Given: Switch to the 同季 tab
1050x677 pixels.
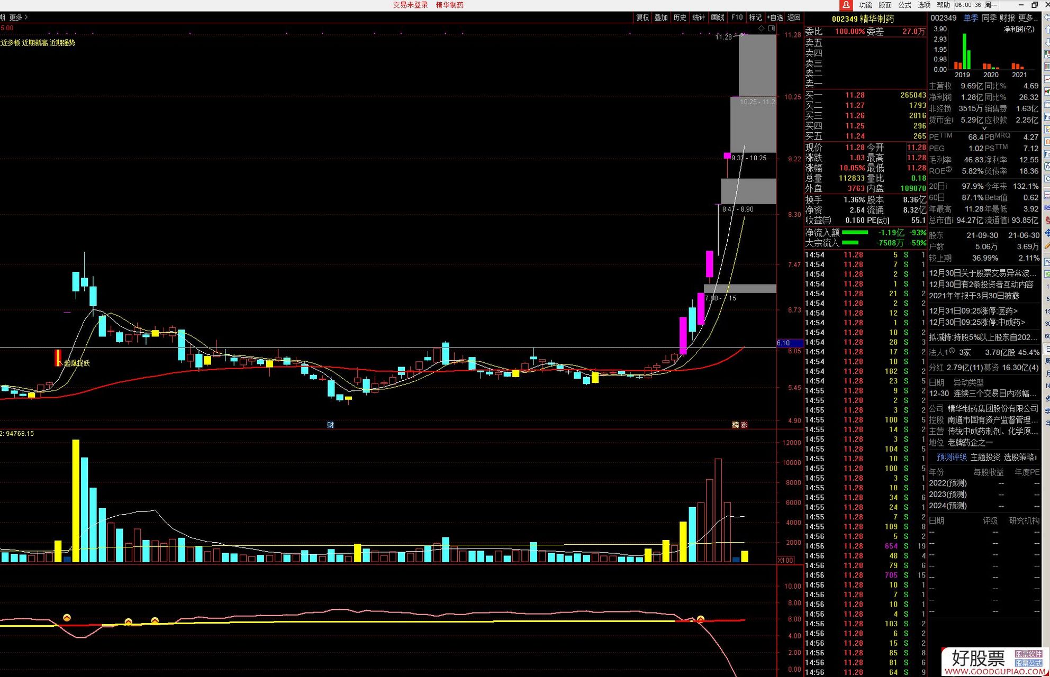Looking at the screenshot, I should (989, 18).
